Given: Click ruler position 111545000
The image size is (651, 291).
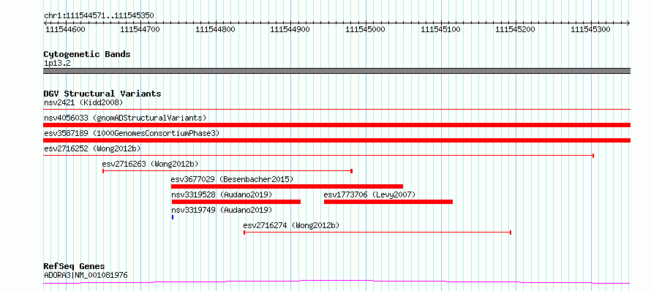Looking at the screenshot, I should tap(365, 29).
